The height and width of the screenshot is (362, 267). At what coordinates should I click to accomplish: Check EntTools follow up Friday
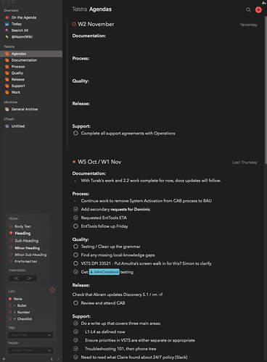(x=75, y=226)
